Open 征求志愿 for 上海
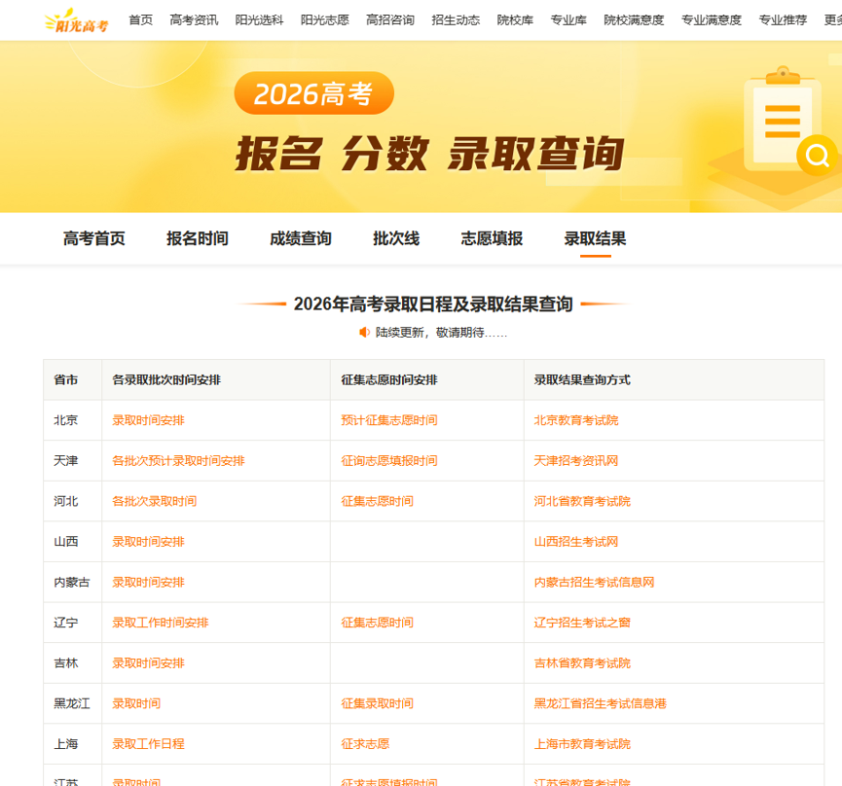Viewport: 842px width, 786px height. (365, 745)
